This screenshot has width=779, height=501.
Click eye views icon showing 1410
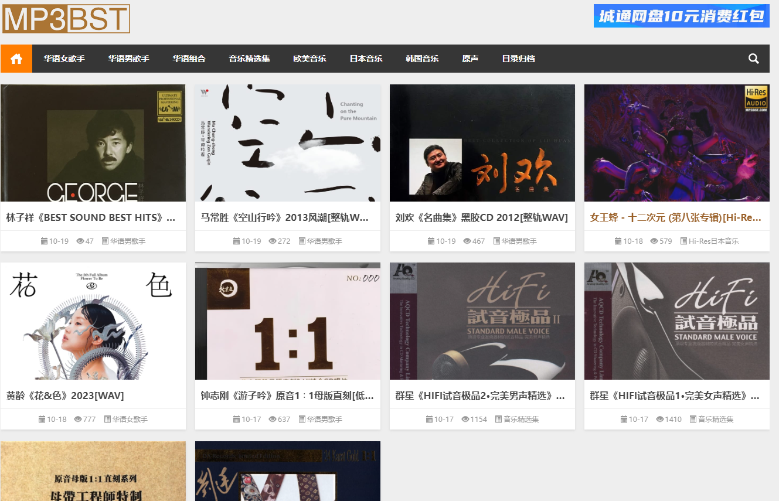tap(660, 419)
